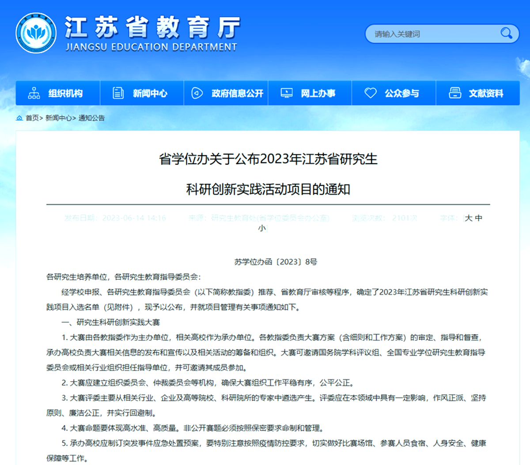Screen dimensions: 530x465
Task: Click the Jiangsu Education Department logo emblem
Action: pyautogui.click(x=36, y=33)
